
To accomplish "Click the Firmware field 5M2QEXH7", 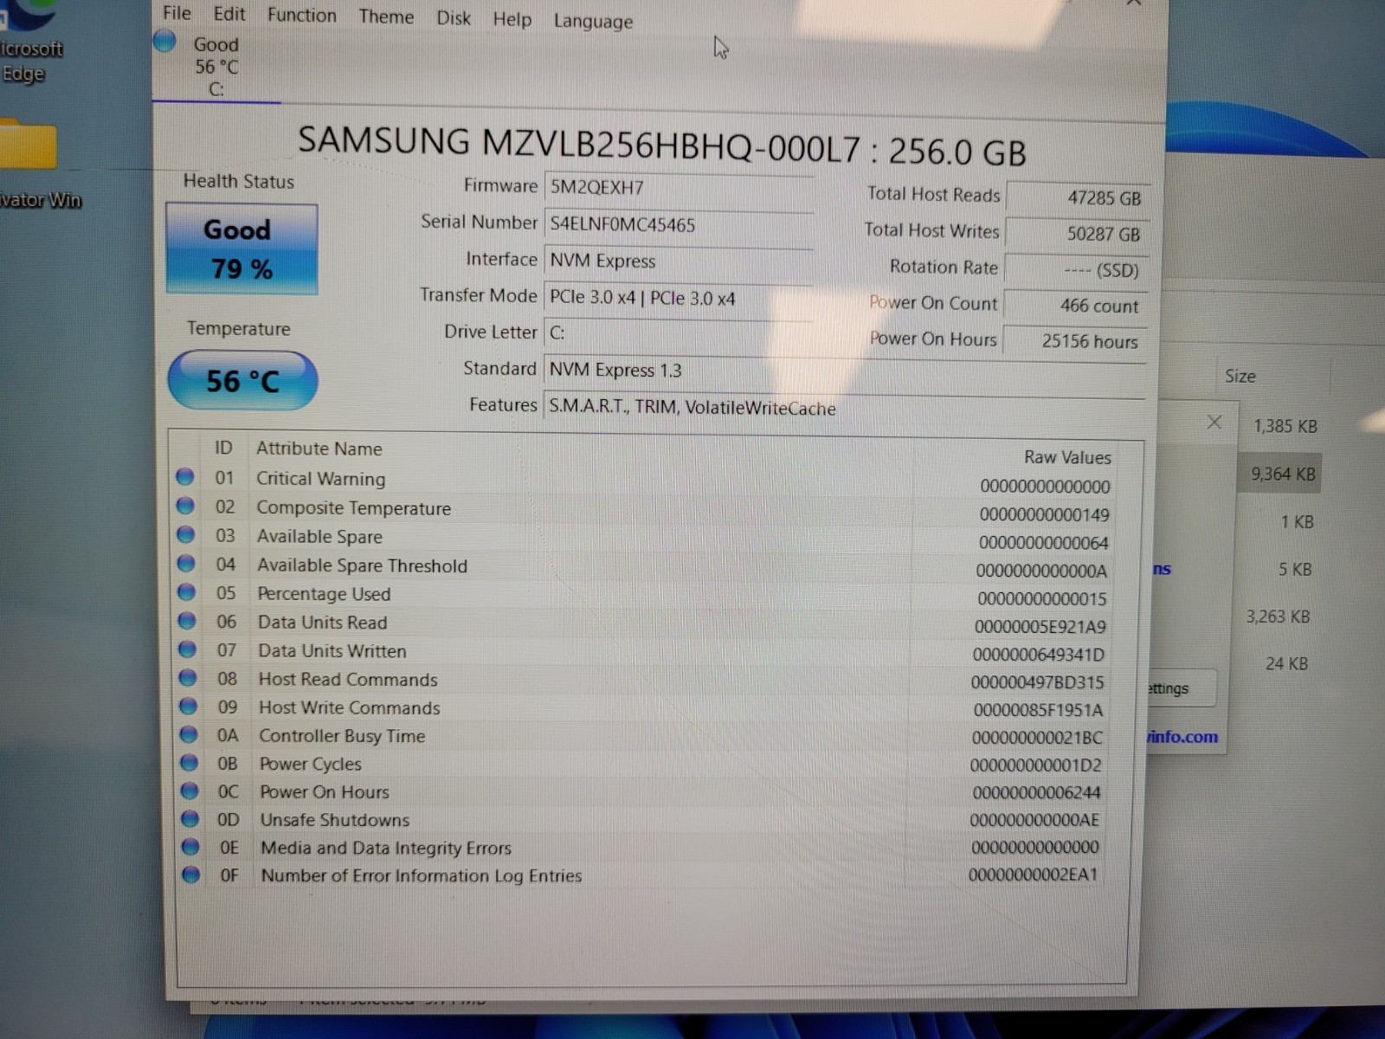I will pyautogui.click(x=679, y=188).
